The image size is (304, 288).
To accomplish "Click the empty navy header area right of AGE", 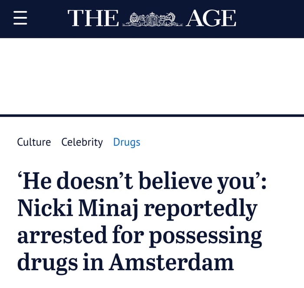I will [269, 19].
